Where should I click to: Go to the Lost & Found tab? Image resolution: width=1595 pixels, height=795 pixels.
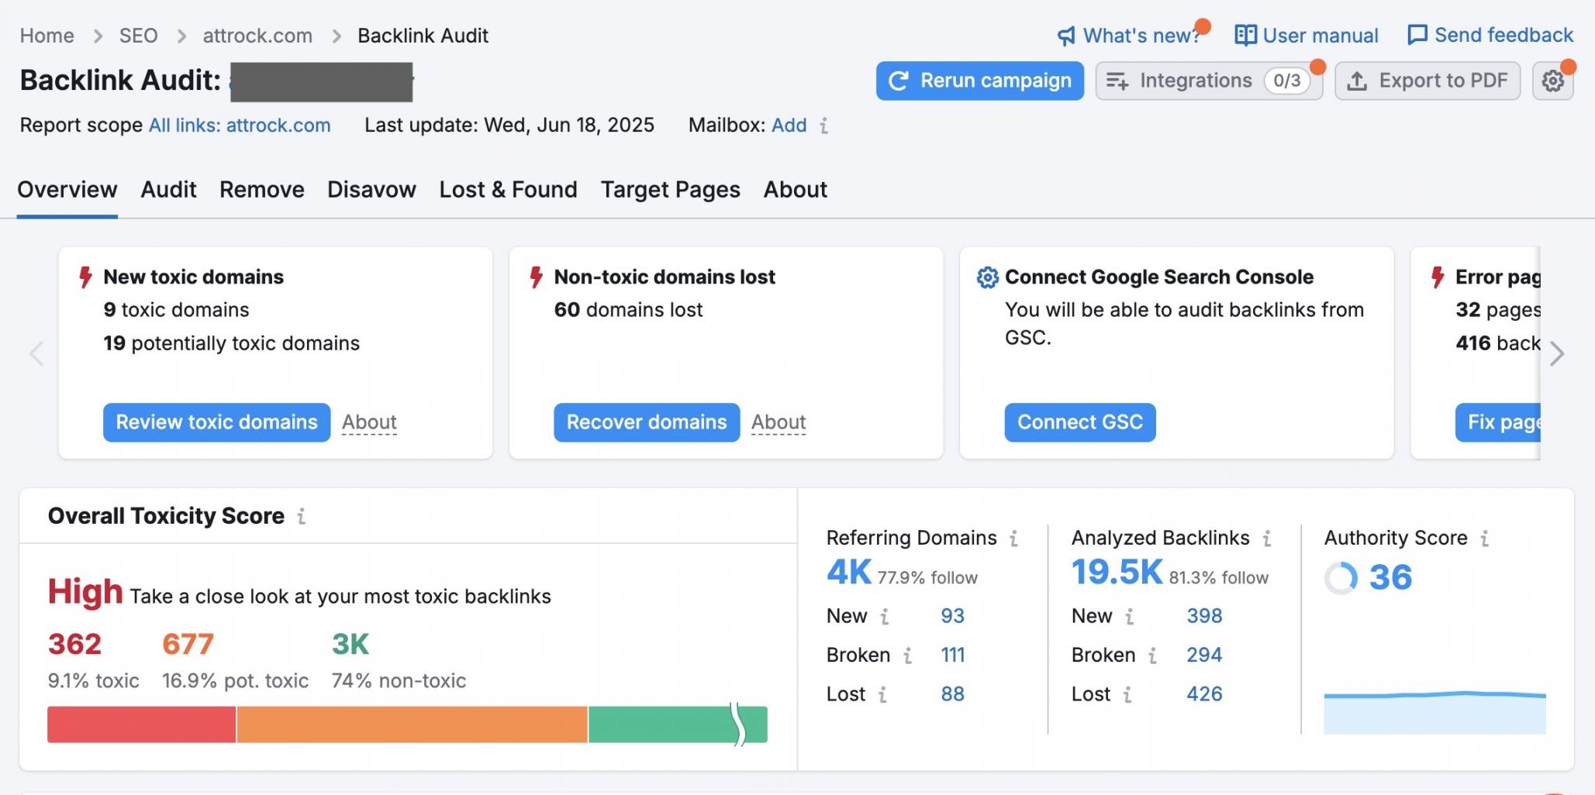[508, 190]
